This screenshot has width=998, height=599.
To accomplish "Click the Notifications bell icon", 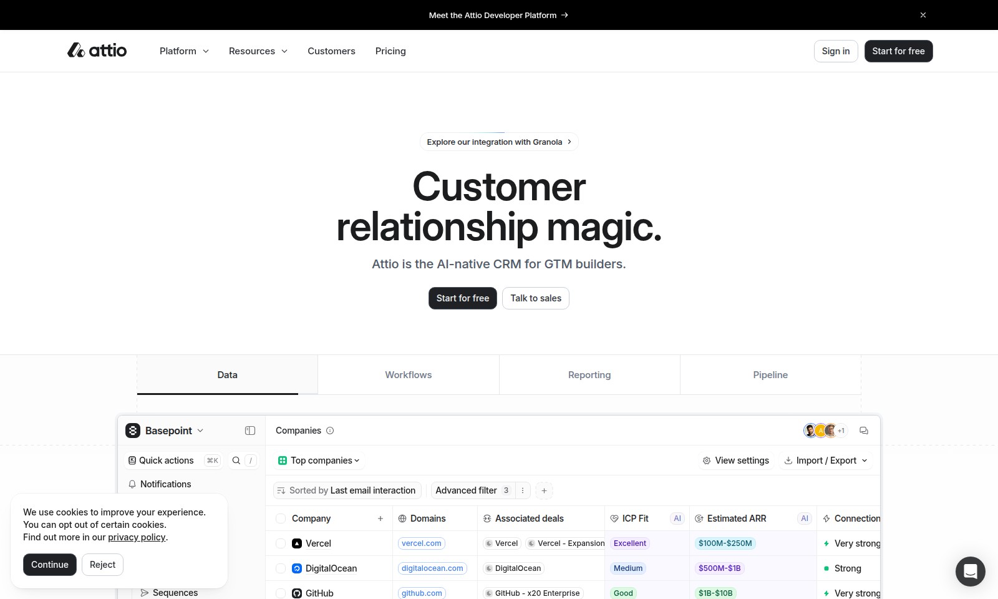I will (x=132, y=484).
